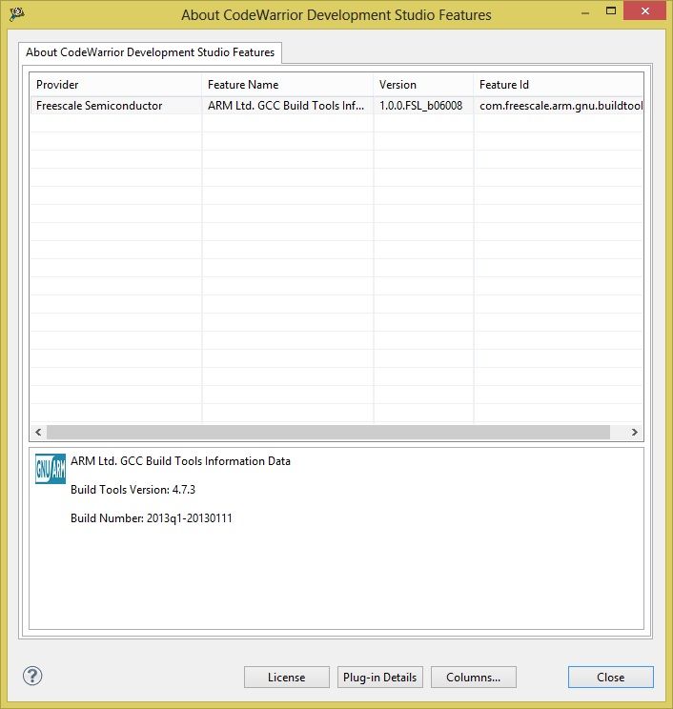Screen dimensions: 673x709
Task: Open the License button
Action: point(286,677)
